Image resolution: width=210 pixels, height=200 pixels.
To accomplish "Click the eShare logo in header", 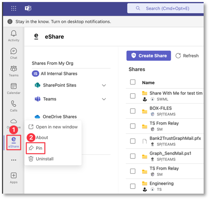I will point(36,36).
